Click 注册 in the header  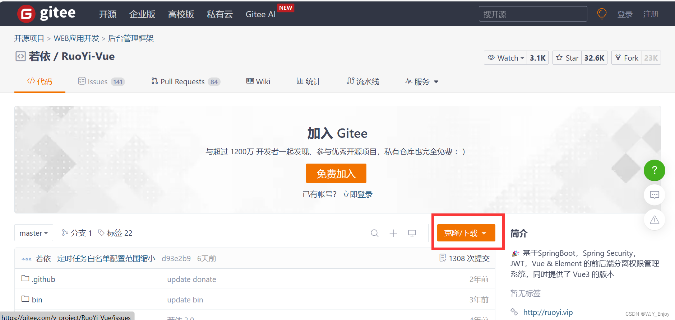(x=651, y=14)
